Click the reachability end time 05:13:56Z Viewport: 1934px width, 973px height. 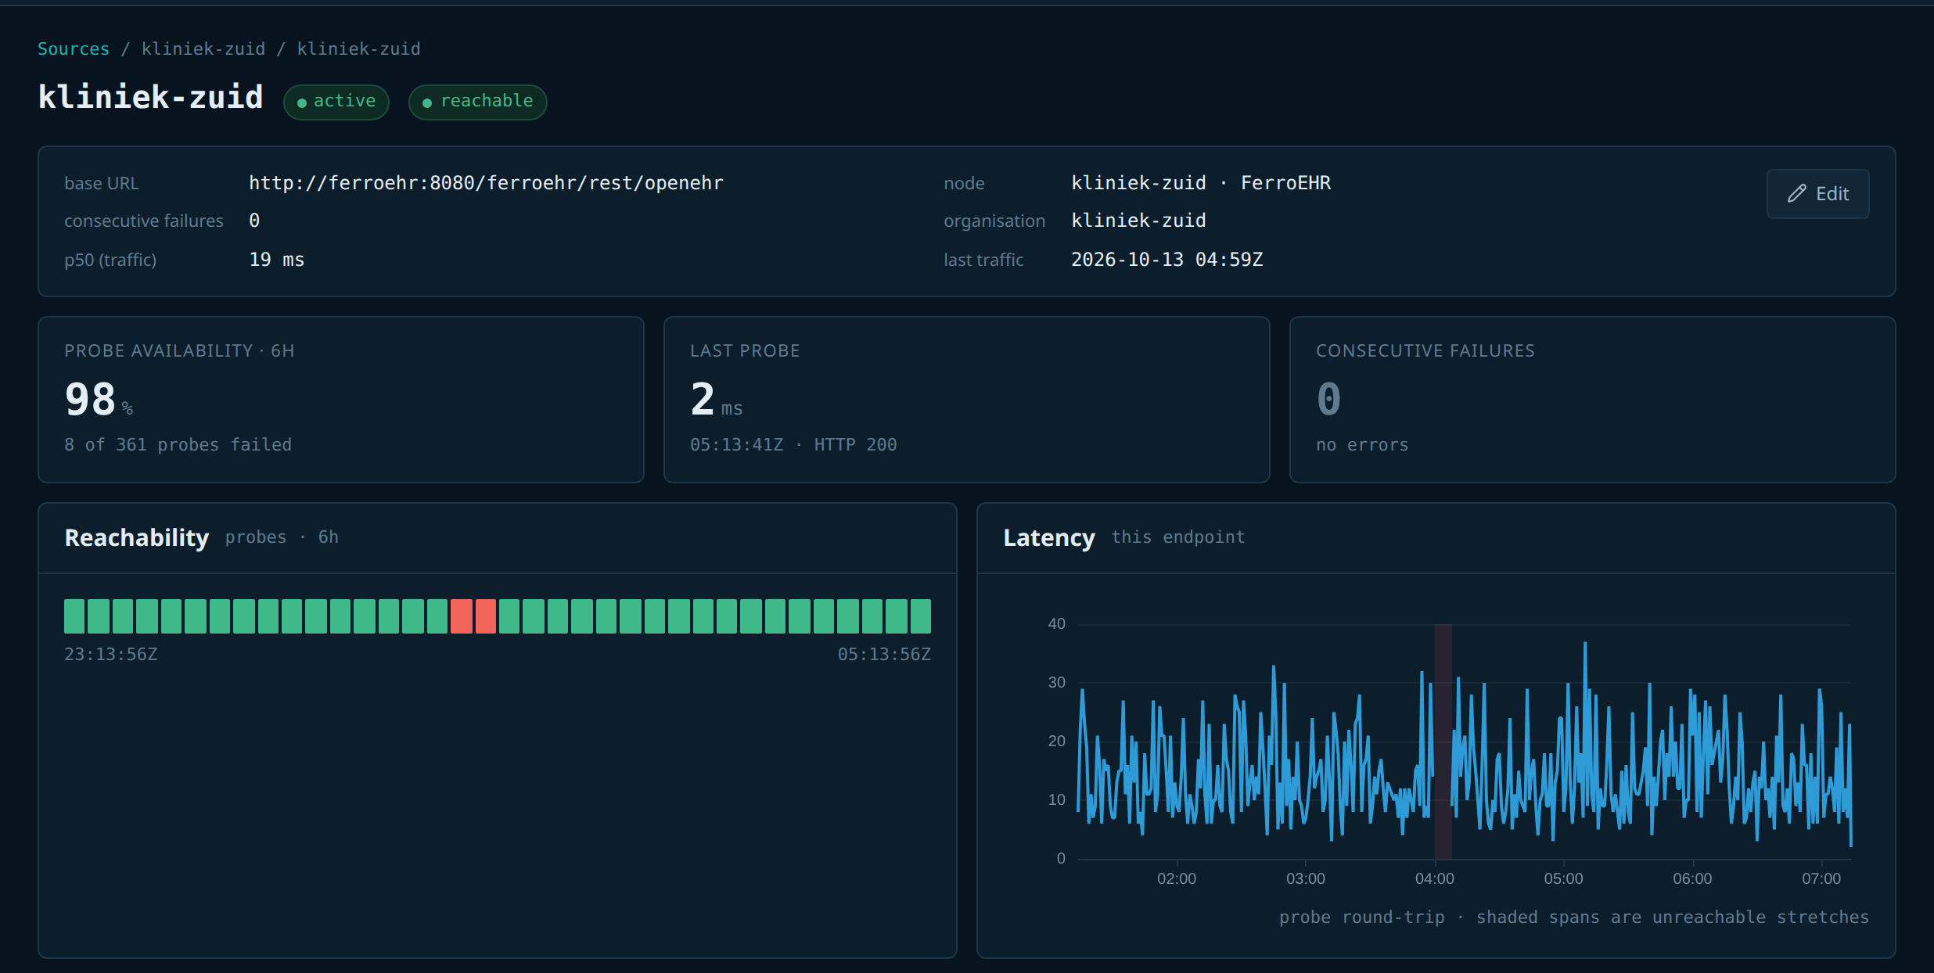(884, 654)
